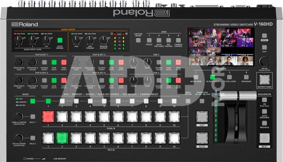Click the CAPTURE IMAGE button
This screenshot has width=283, height=162.
pos(138,40)
